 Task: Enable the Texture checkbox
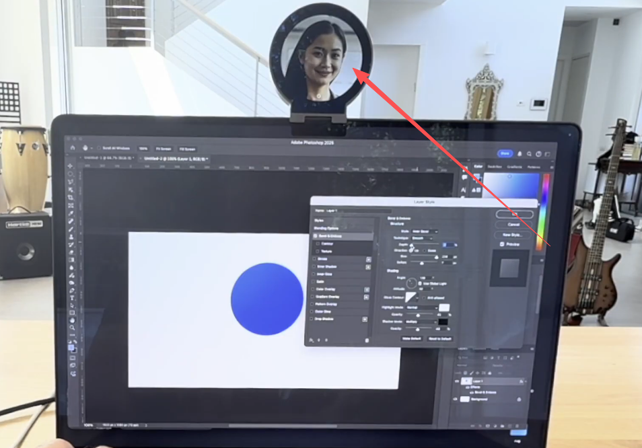[x=318, y=251]
